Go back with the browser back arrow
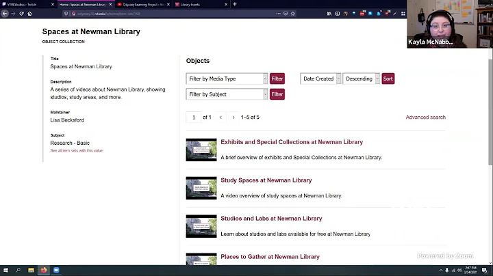 [x=5, y=14]
